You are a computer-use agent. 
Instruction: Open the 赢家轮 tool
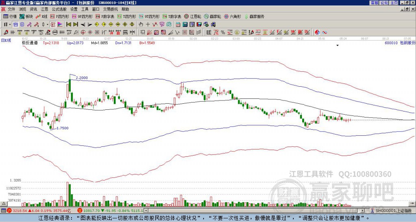pyautogui.click(x=212, y=16)
